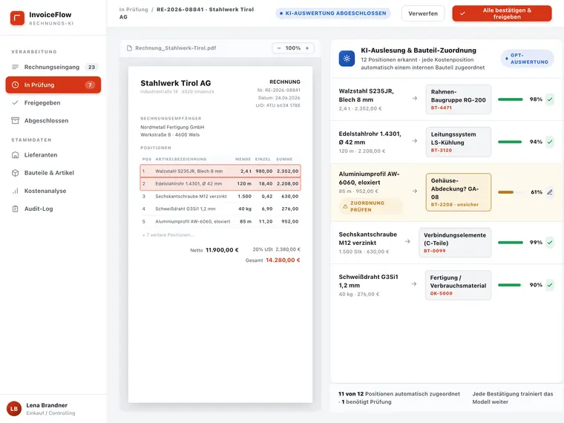
Task: Open Bauteile & Artikel page
Action: click(53, 173)
